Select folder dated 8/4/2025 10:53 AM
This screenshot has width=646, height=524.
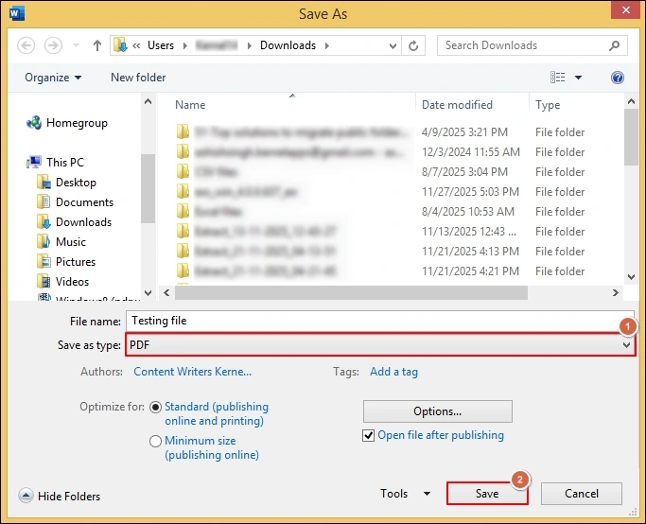[381, 211]
